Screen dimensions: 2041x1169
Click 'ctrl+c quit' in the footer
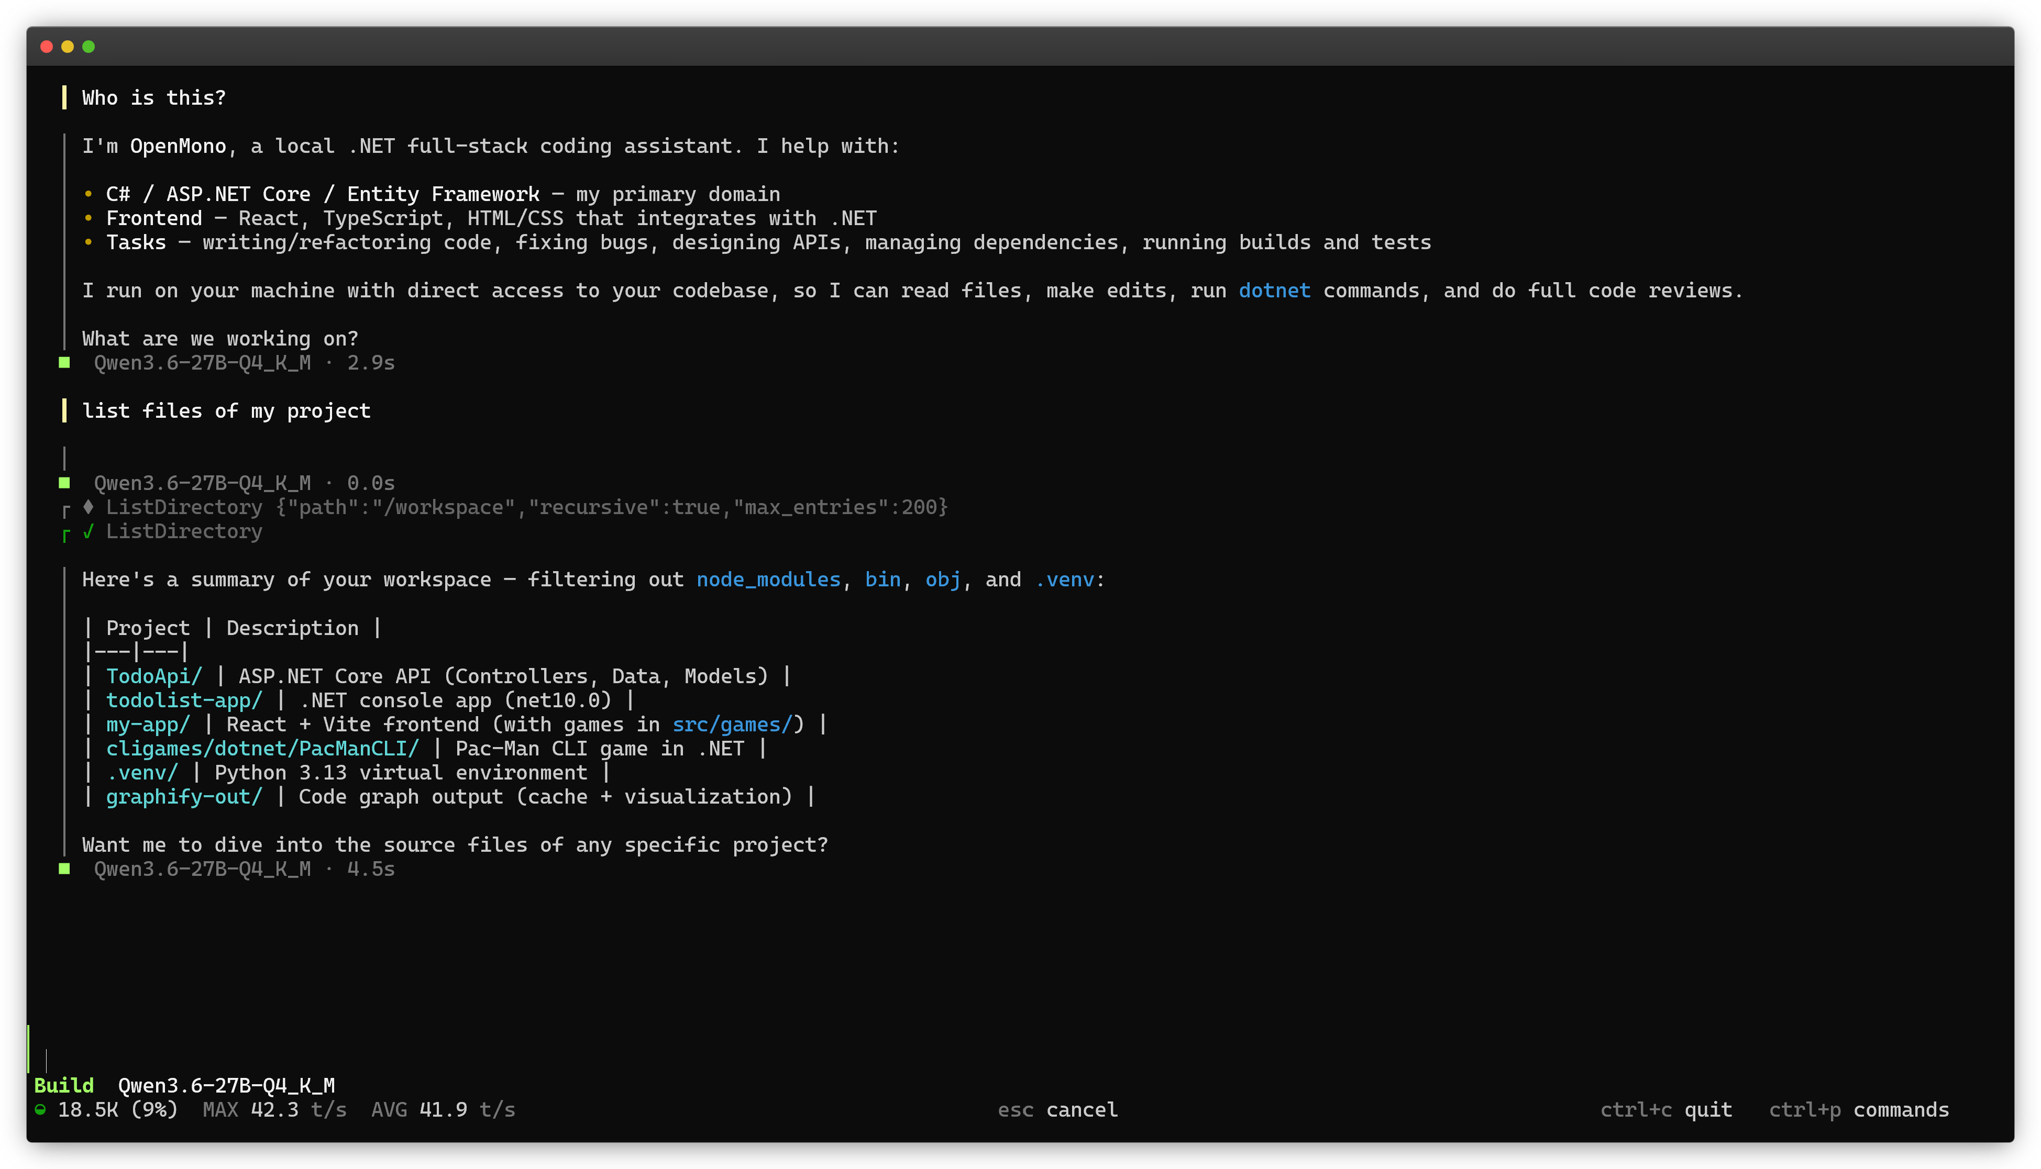point(1666,1110)
